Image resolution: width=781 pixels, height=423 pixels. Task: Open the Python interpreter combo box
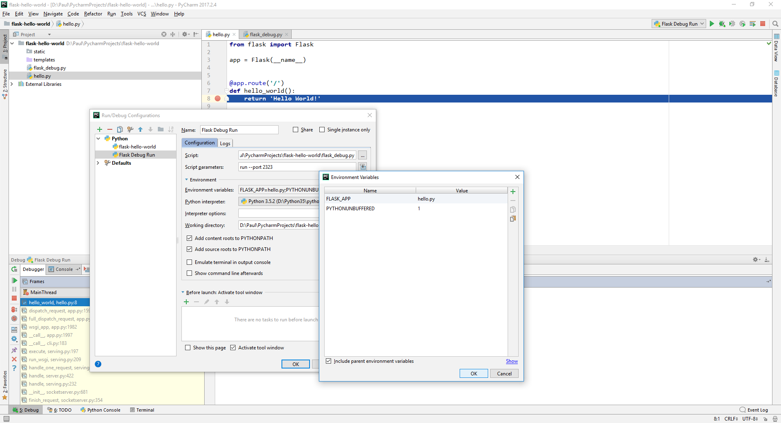pos(279,201)
